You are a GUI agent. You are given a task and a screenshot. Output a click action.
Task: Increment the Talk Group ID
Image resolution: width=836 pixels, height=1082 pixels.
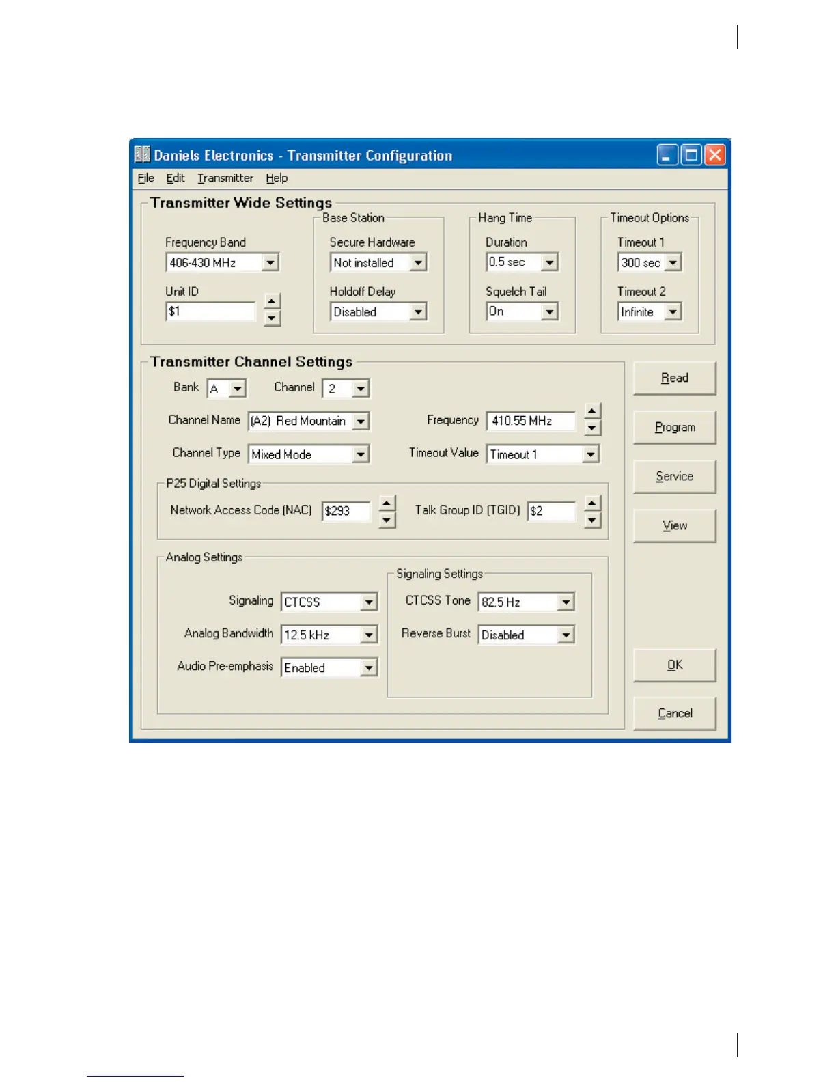pyautogui.click(x=592, y=503)
